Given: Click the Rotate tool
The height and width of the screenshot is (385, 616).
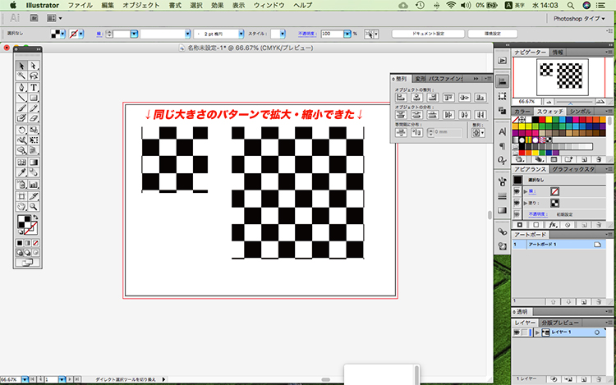Looking at the screenshot, I should pyautogui.click(x=21, y=130).
